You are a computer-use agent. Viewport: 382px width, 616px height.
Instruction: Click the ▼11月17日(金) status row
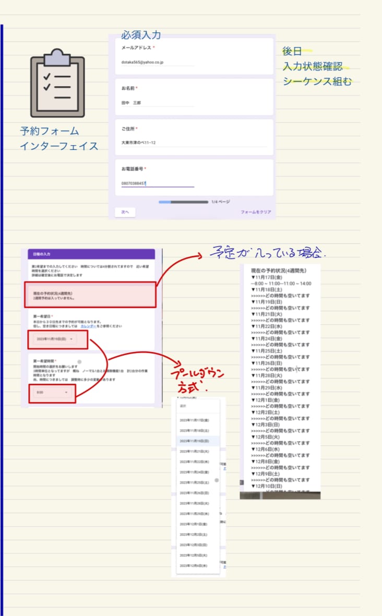coord(267,277)
